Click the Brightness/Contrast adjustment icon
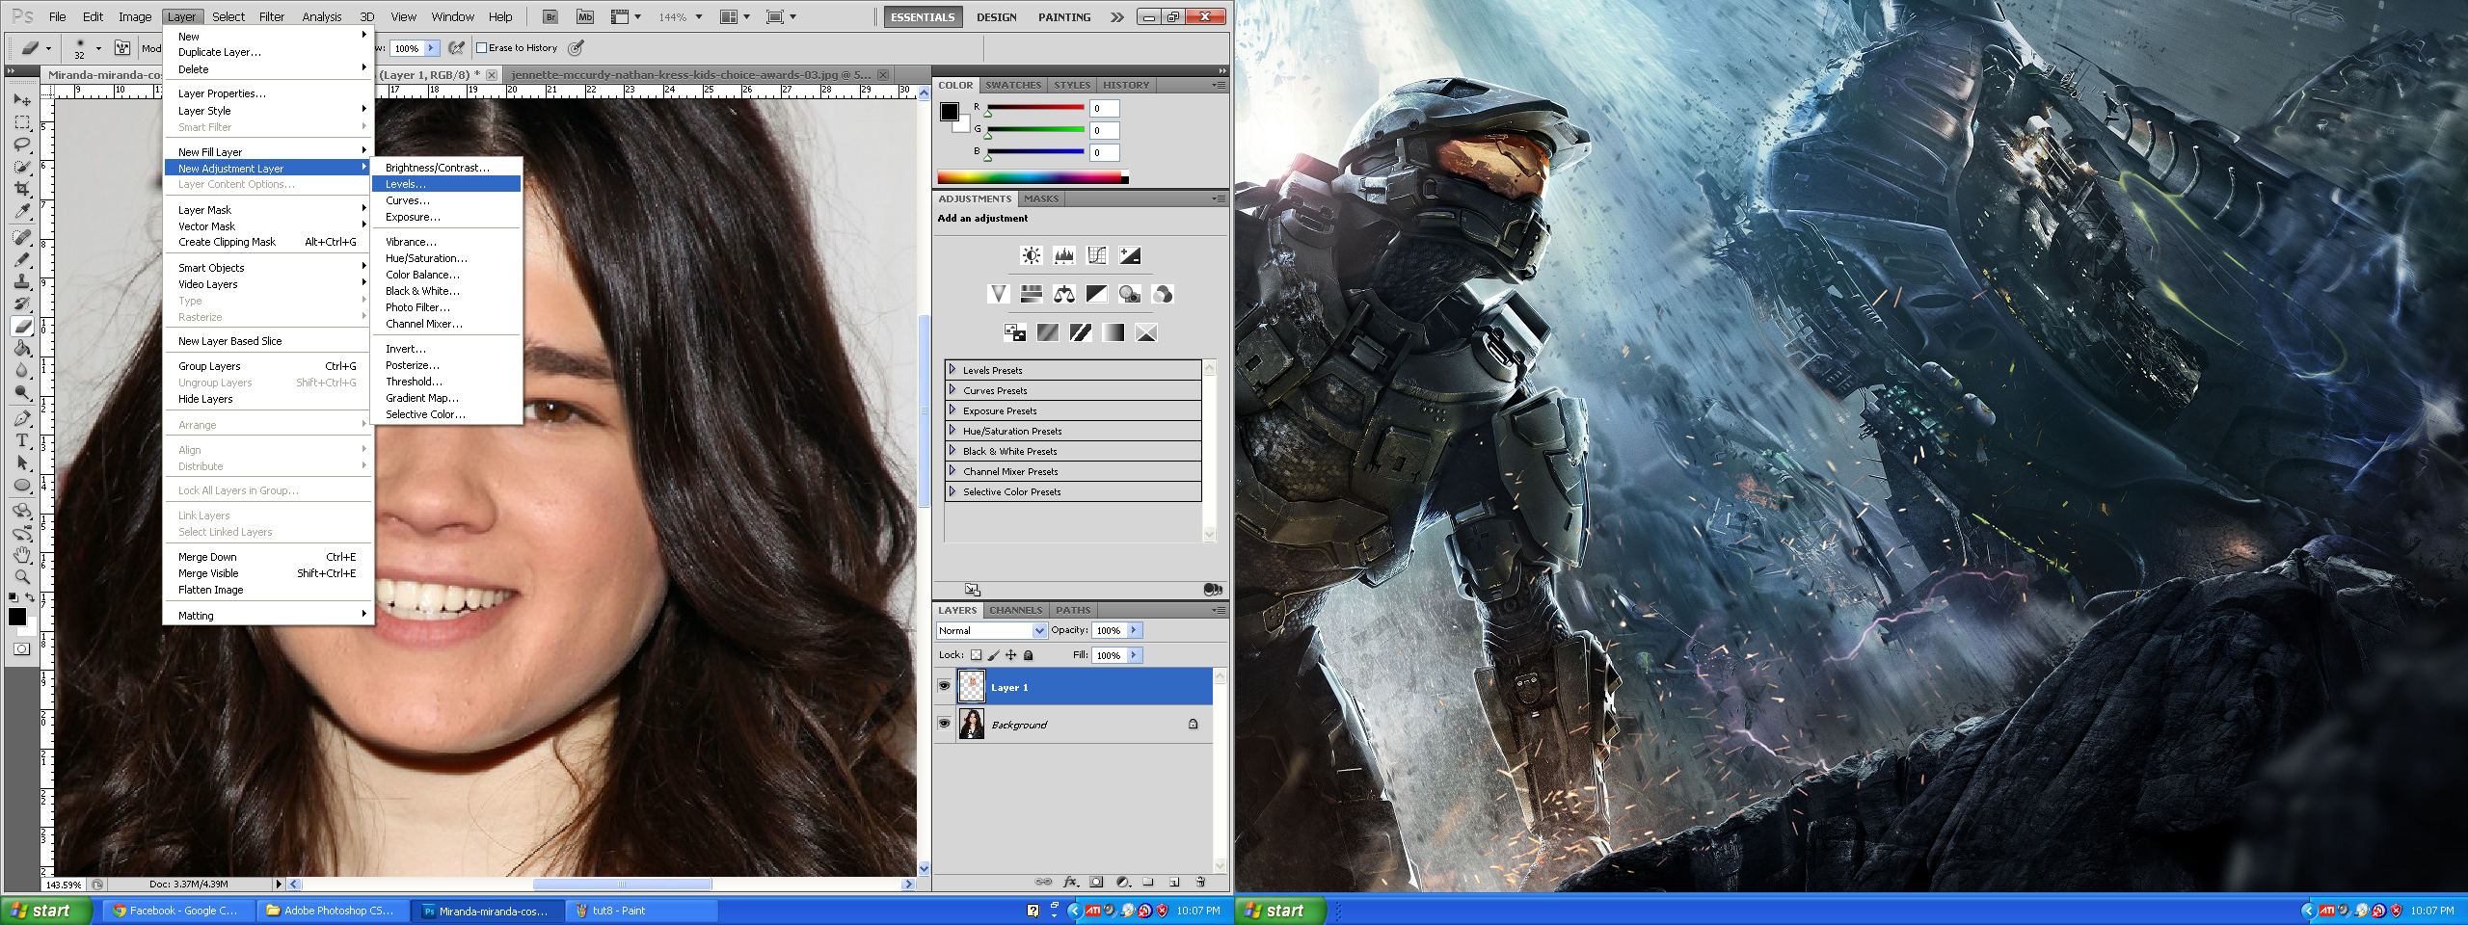 (1032, 255)
